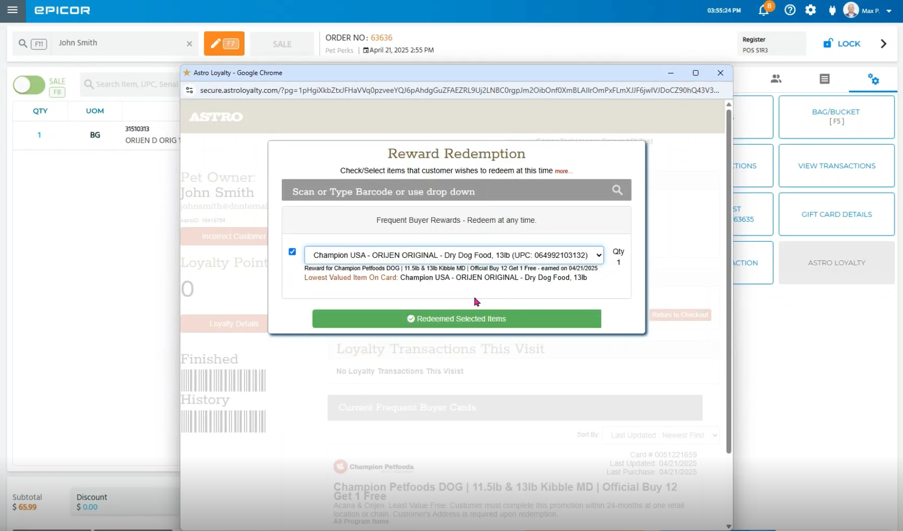903x531 pixels.
Task: Click the help question mark icon
Action: [790, 10]
